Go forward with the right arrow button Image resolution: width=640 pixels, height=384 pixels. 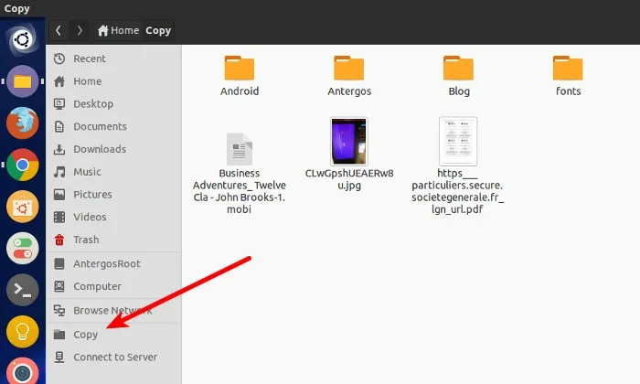[80, 30]
